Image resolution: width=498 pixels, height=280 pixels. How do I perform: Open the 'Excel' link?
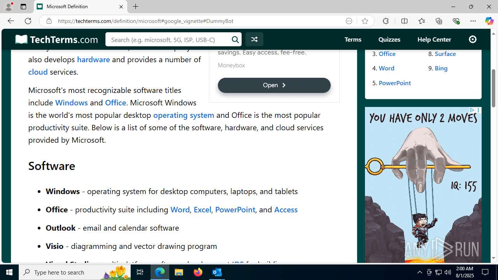point(202,209)
